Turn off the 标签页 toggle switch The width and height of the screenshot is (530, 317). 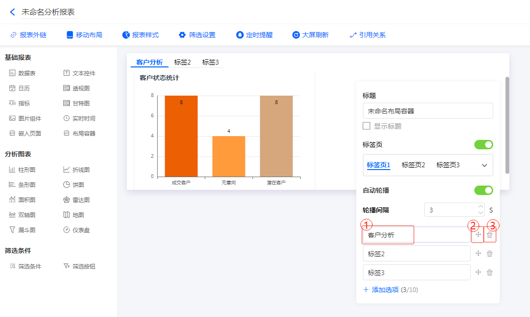click(483, 145)
